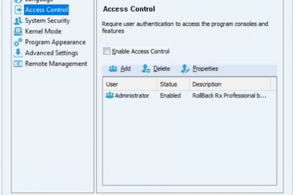This screenshot has height=195, width=293.
Task: Go to the Program Appearance section
Action: pyautogui.click(x=55, y=42)
